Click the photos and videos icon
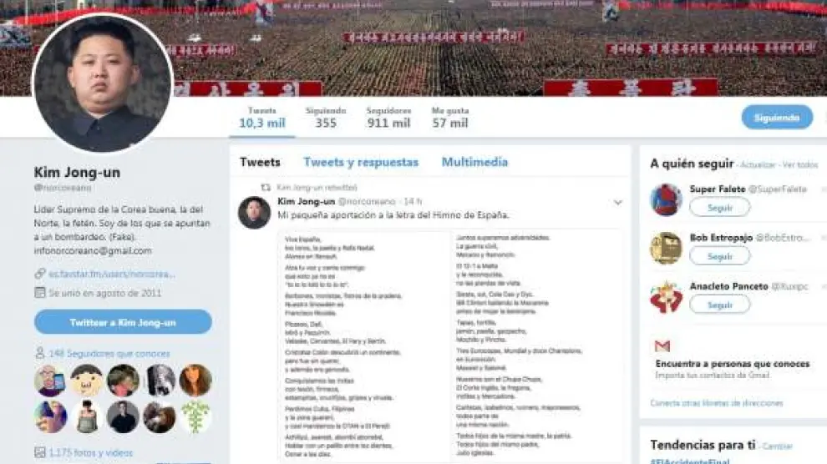 tap(39, 451)
